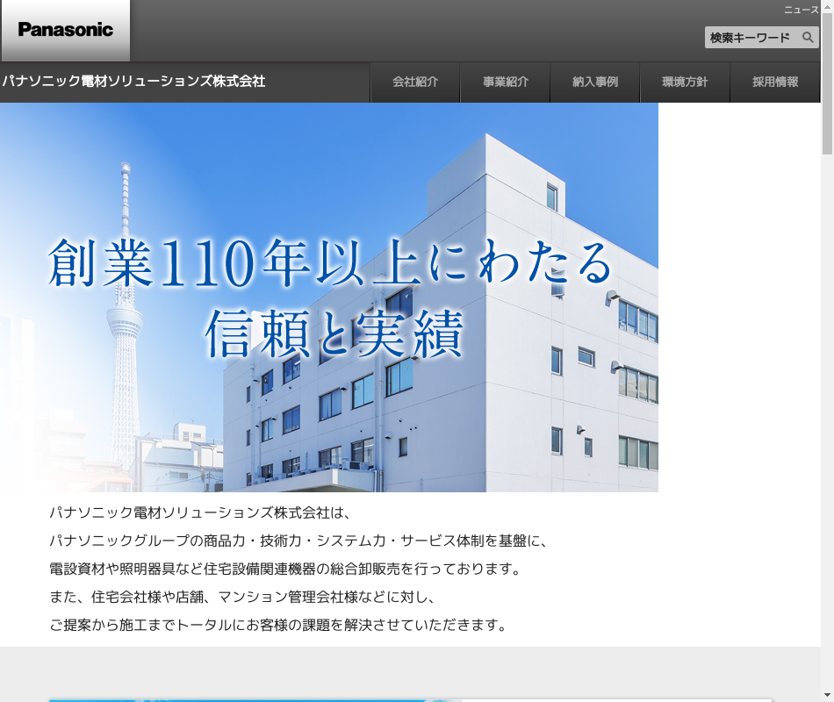Click the Panasonic logo

[x=65, y=30]
